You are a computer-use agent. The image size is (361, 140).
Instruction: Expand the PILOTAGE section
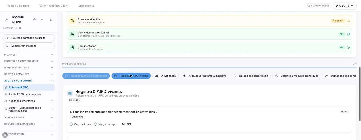click(29, 55)
